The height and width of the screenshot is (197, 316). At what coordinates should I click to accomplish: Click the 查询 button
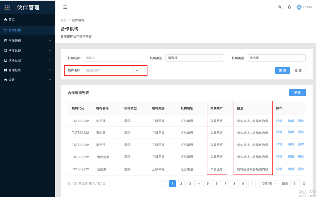(x=282, y=71)
